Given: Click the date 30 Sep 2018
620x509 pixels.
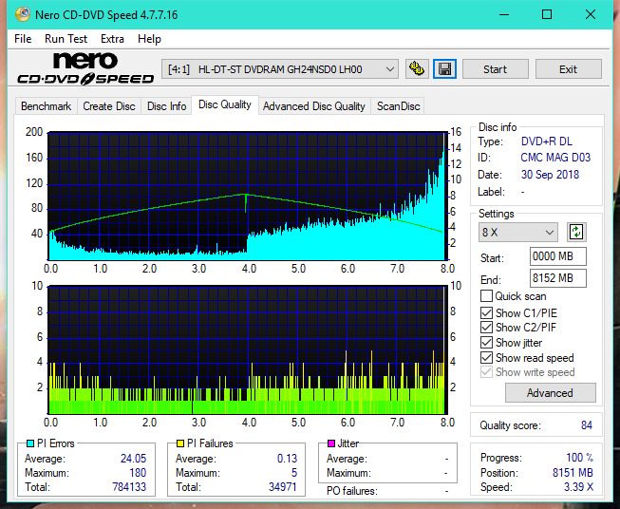Looking at the screenshot, I should point(550,175).
